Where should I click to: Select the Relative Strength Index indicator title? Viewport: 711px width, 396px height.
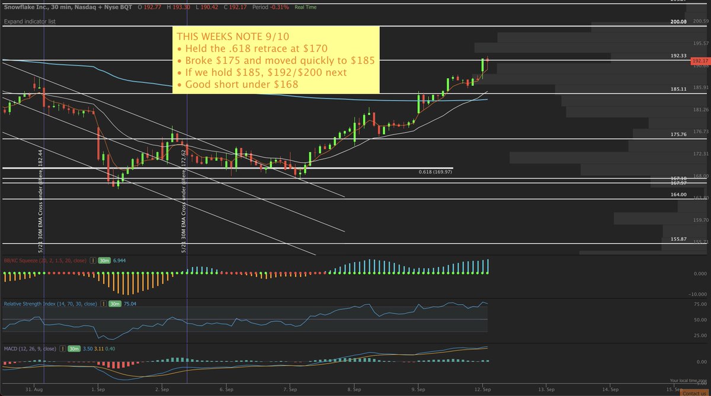52,304
